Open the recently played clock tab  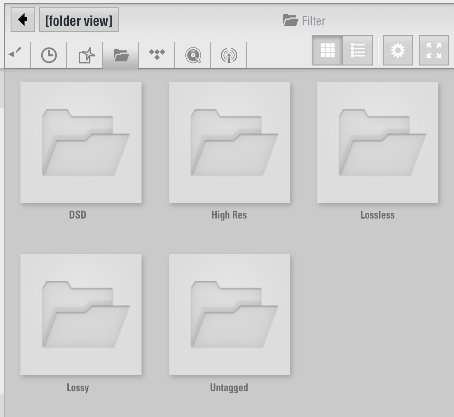coord(49,55)
